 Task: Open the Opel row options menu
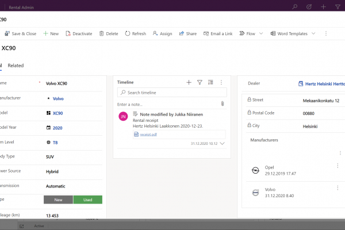[x=338, y=166]
